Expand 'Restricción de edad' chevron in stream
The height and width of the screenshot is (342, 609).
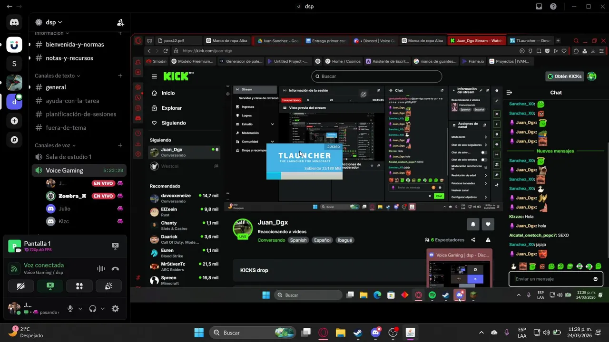[486, 175]
